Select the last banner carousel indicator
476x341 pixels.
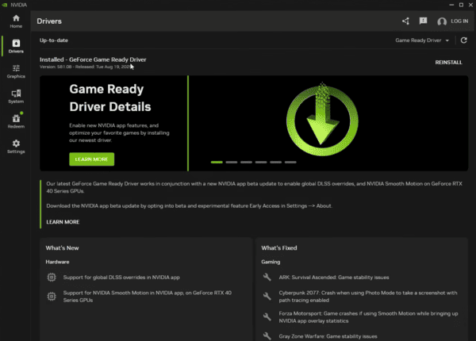click(x=290, y=163)
